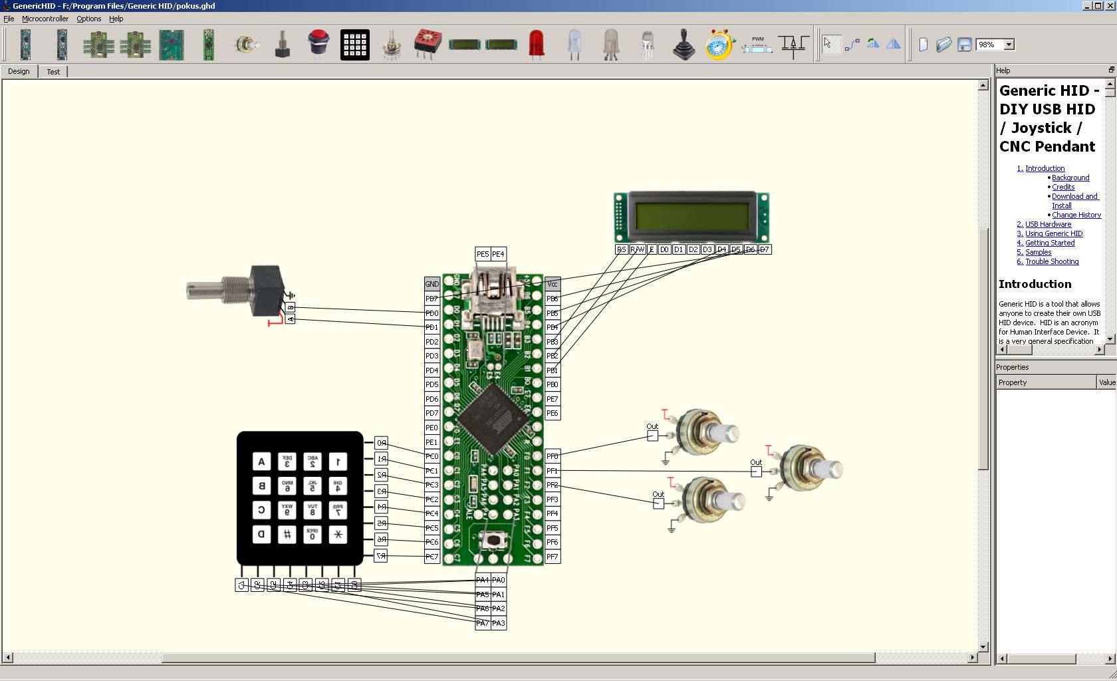Image resolution: width=1117 pixels, height=681 pixels.
Task: Click the save floppy disk icon
Action: [964, 45]
